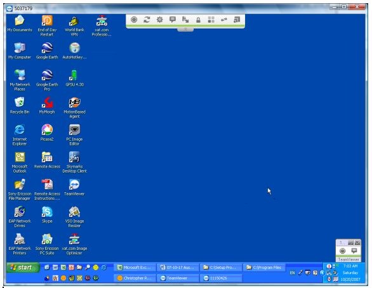Click the magnifier search Quick Launch icon
Screen dimensions: 372x288
(88, 267)
